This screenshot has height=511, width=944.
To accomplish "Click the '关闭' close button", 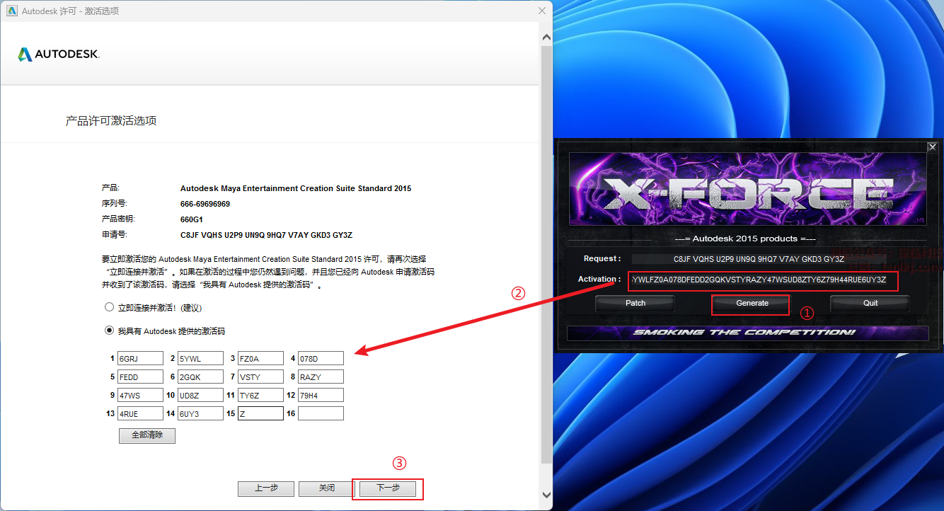I will (x=326, y=488).
